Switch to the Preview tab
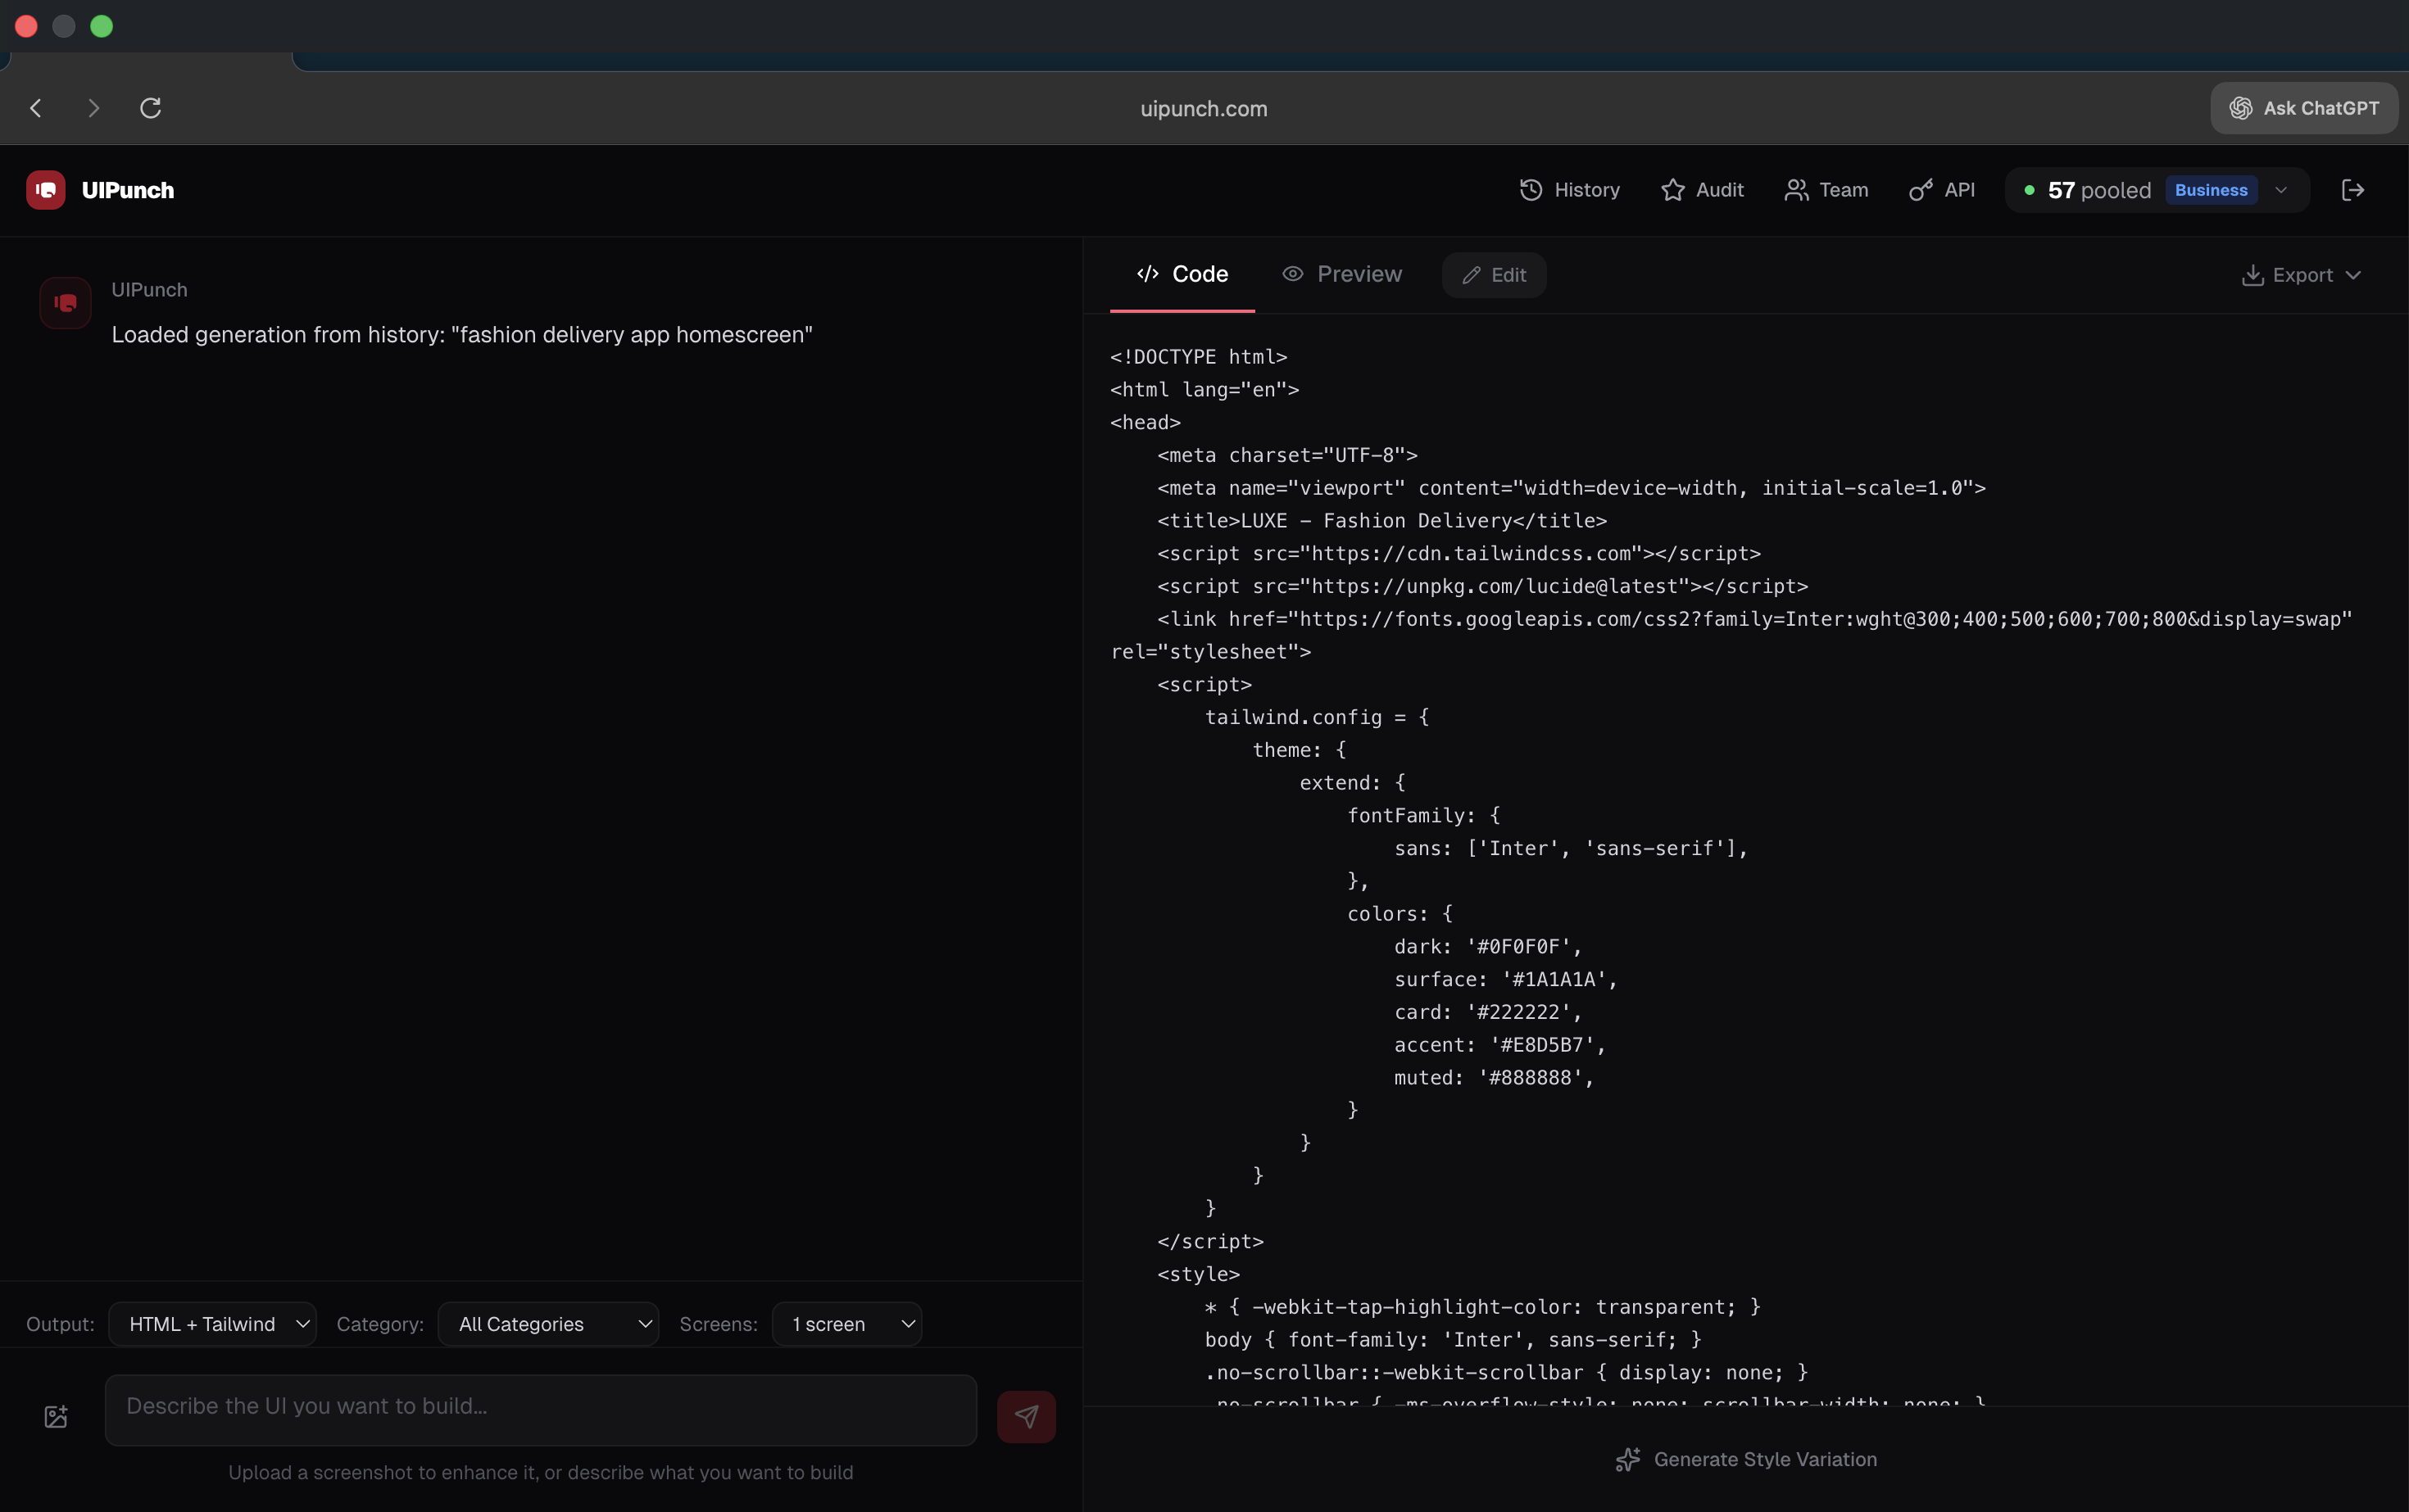This screenshot has width=2409, height=1512. pyautogui.click(x=1341, y=274)
